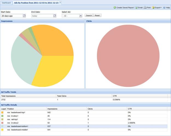Screen dimensions: 171x136
Task: Click the Create Saved Report icon
Action: click(x=115, y=8)
